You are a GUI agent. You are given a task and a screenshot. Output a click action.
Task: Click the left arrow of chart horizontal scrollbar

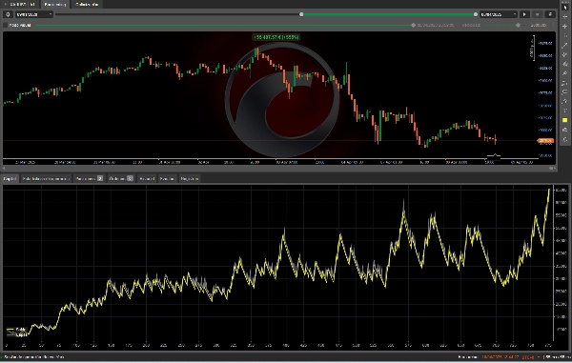tap(4, 169)
